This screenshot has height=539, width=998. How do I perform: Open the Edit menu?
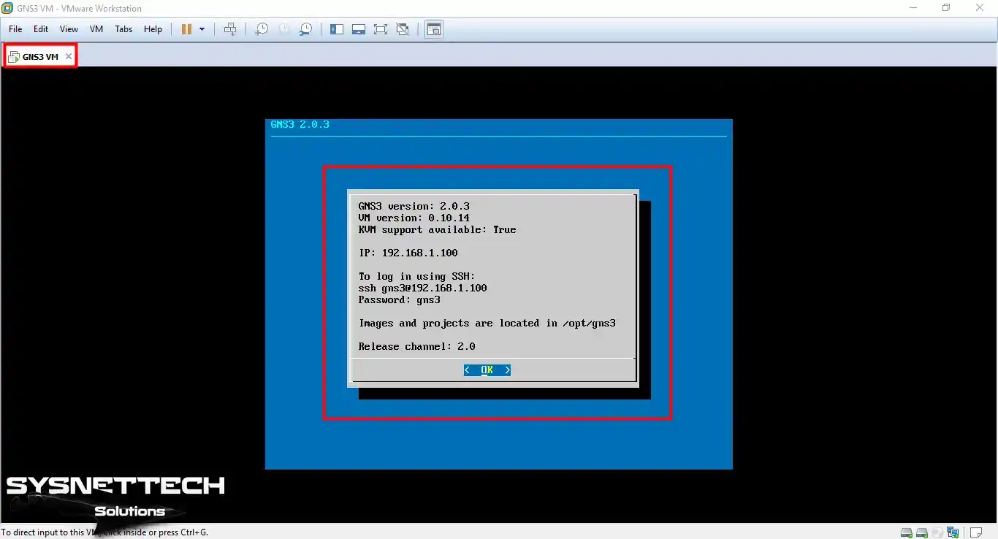pos(41,29)
